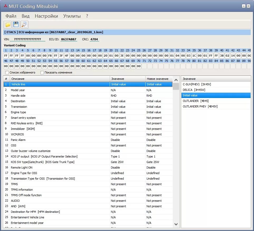Viewport: 254px width, 231px height.
Task: Click the CRC field 4704
Action: 94,39
